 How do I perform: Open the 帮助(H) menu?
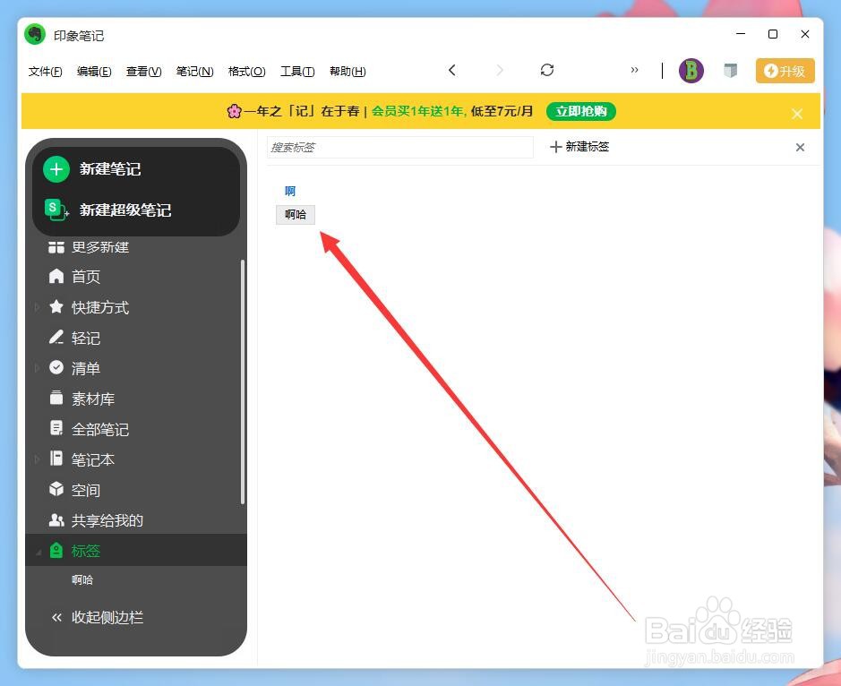[x=348, y=72]
